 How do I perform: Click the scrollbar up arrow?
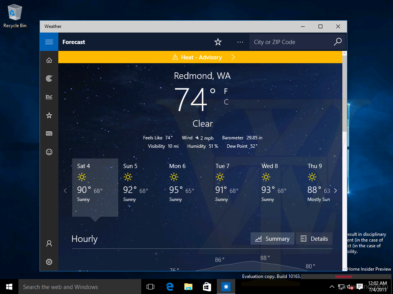(345, 53)
